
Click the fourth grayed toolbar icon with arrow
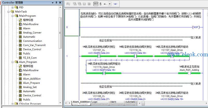point(84,4)
